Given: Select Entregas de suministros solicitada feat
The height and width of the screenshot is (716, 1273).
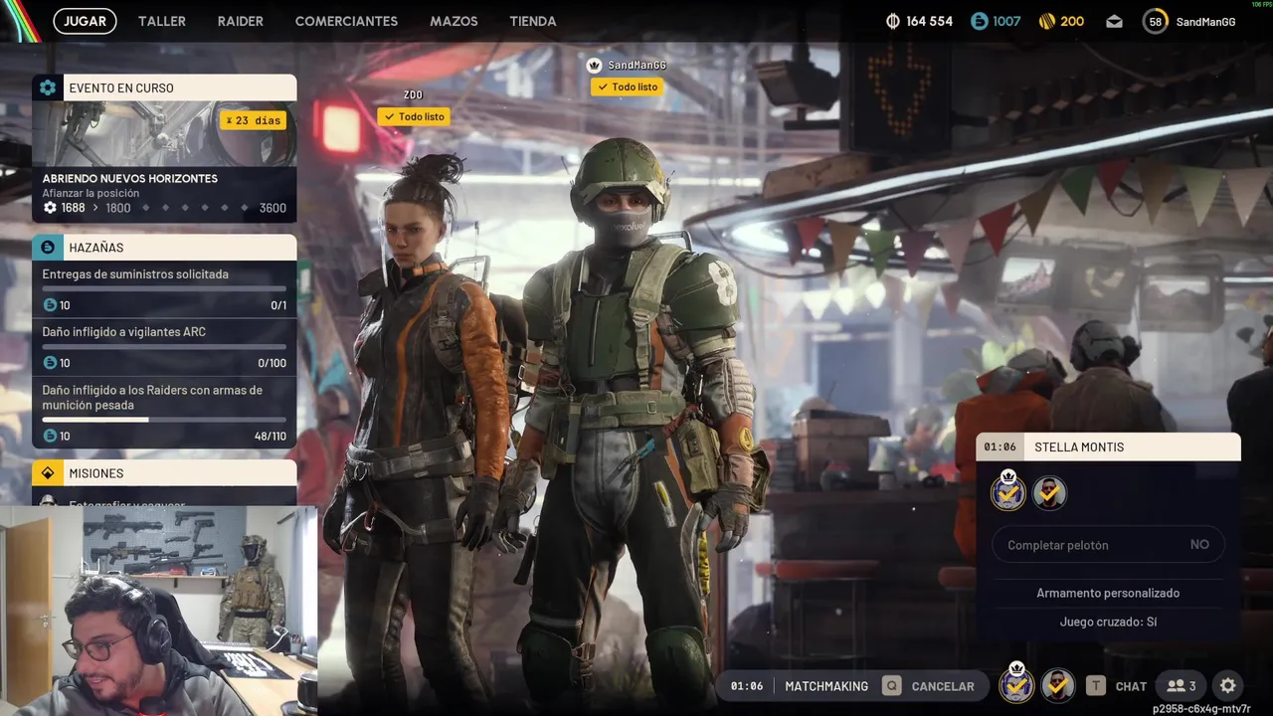Looking at the screenshot, I should coord(164,288).
